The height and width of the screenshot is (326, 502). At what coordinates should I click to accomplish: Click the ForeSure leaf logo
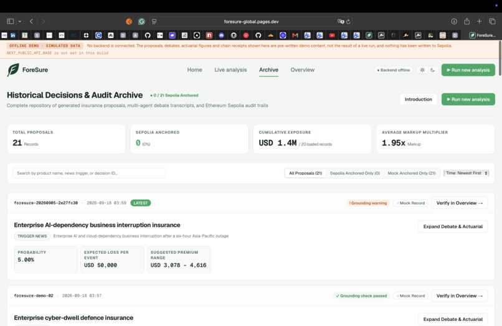pos(13,70)
